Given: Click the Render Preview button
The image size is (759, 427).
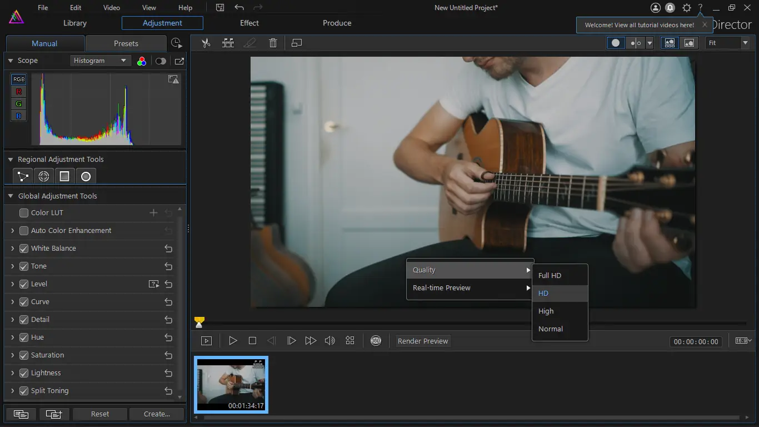Looking at the screenshot, I should point(422,341).
